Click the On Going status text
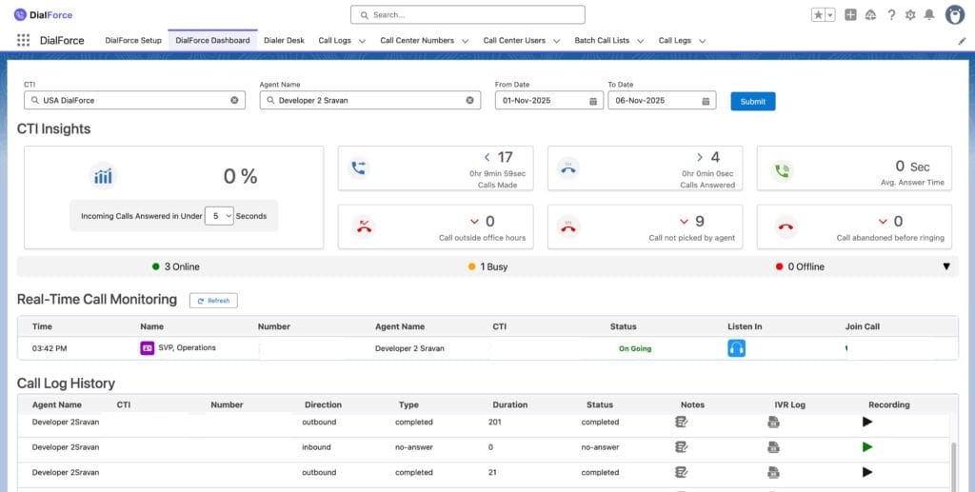This screenshot has width=975, height=492. 635,348
